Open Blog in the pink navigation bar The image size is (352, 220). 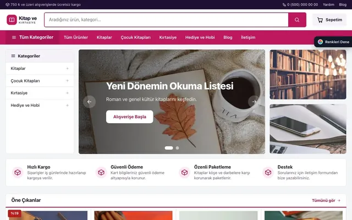click(228, 37)
